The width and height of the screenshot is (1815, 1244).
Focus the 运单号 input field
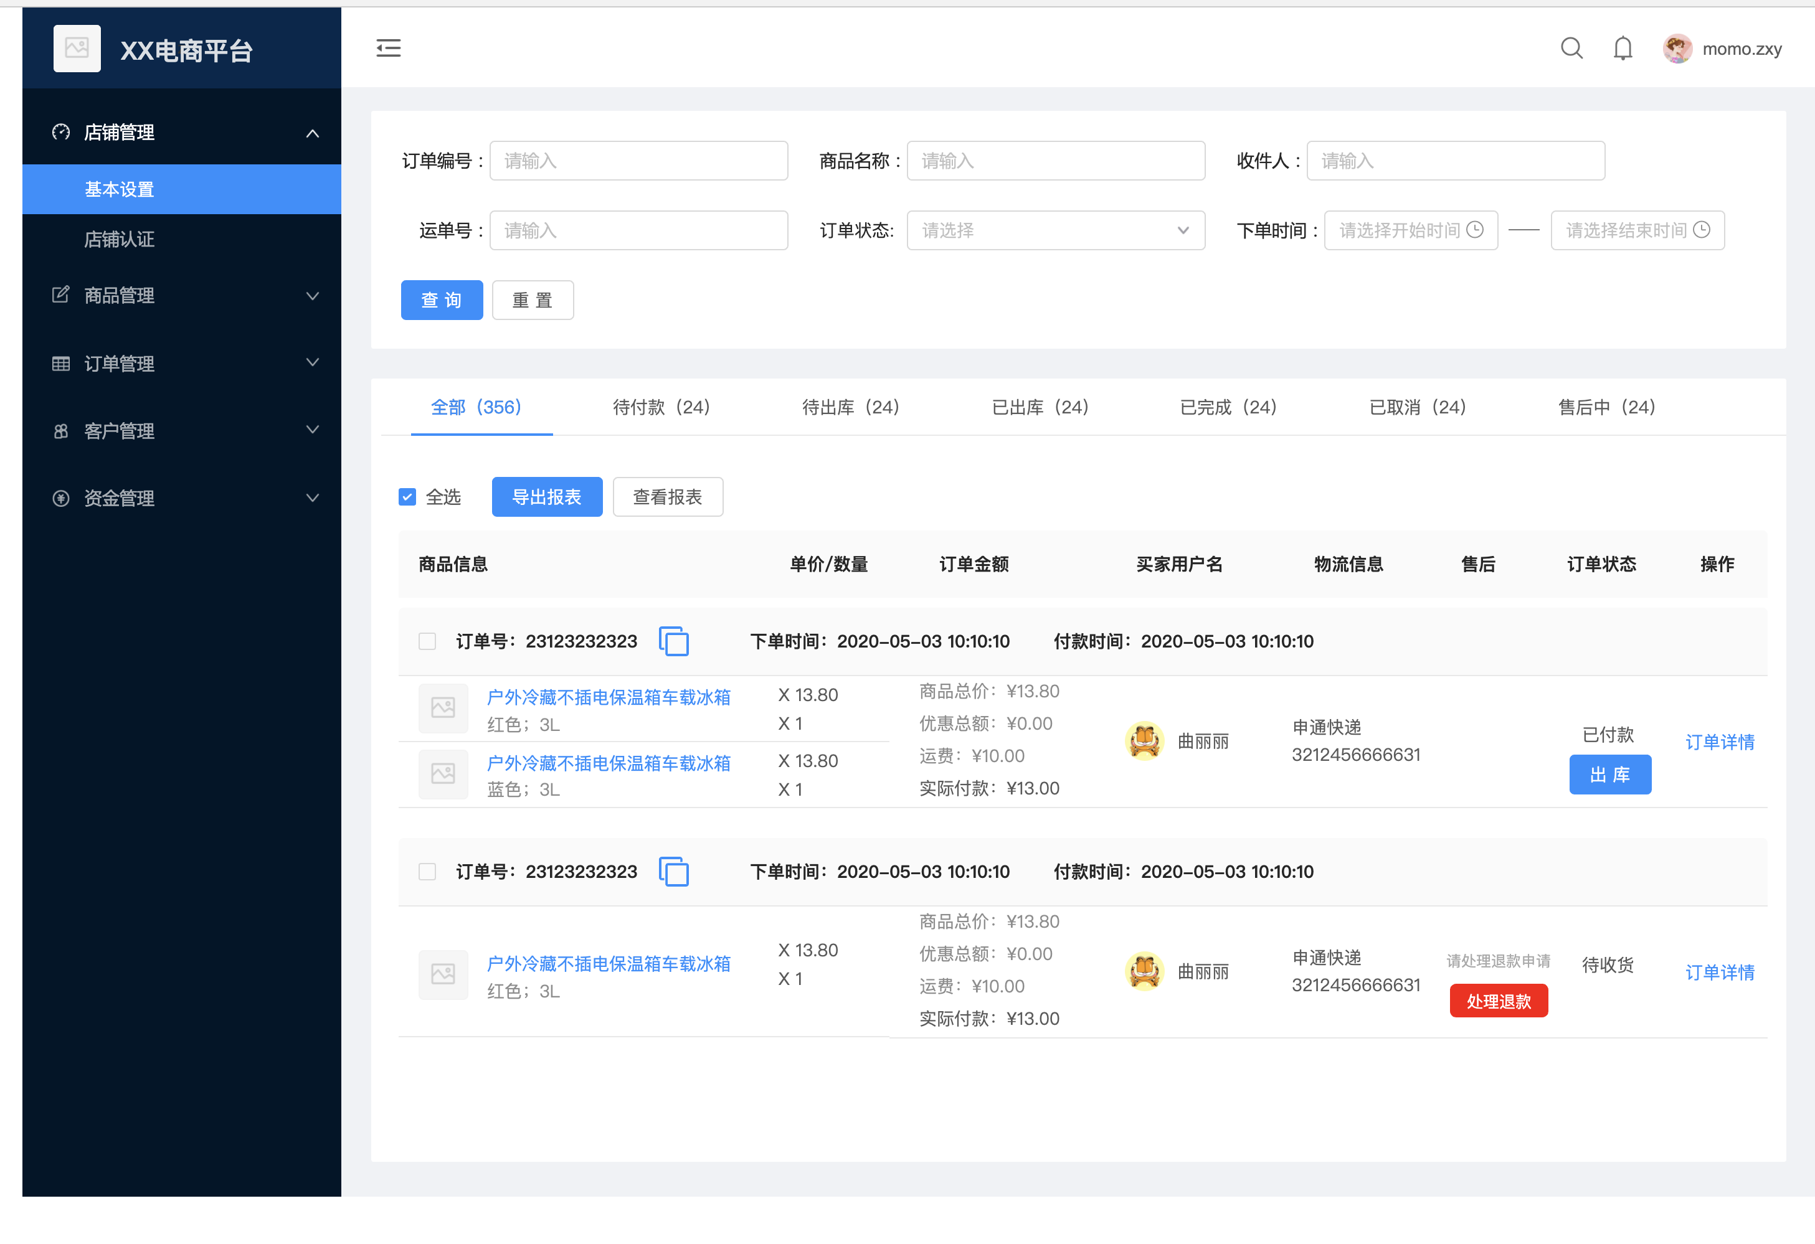click(x=638, y=230)
